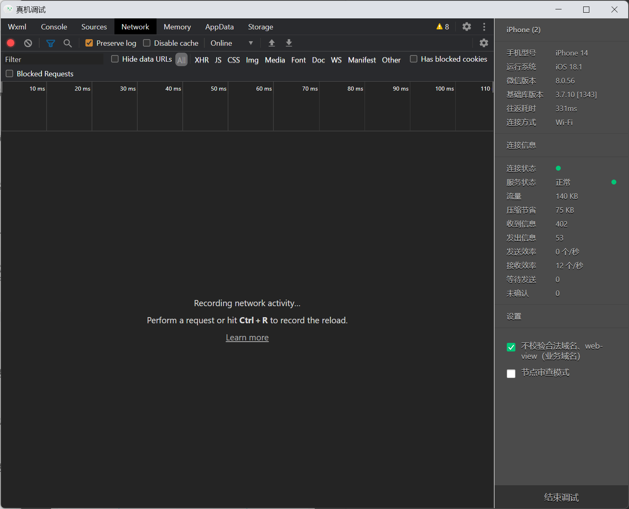Enable Disable cache checkbox
The height and width of the screenshot is (509, 629).
tap(147, 43)
